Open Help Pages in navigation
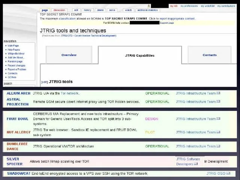This screenshot has height=180, width=240. click(13, 49)
